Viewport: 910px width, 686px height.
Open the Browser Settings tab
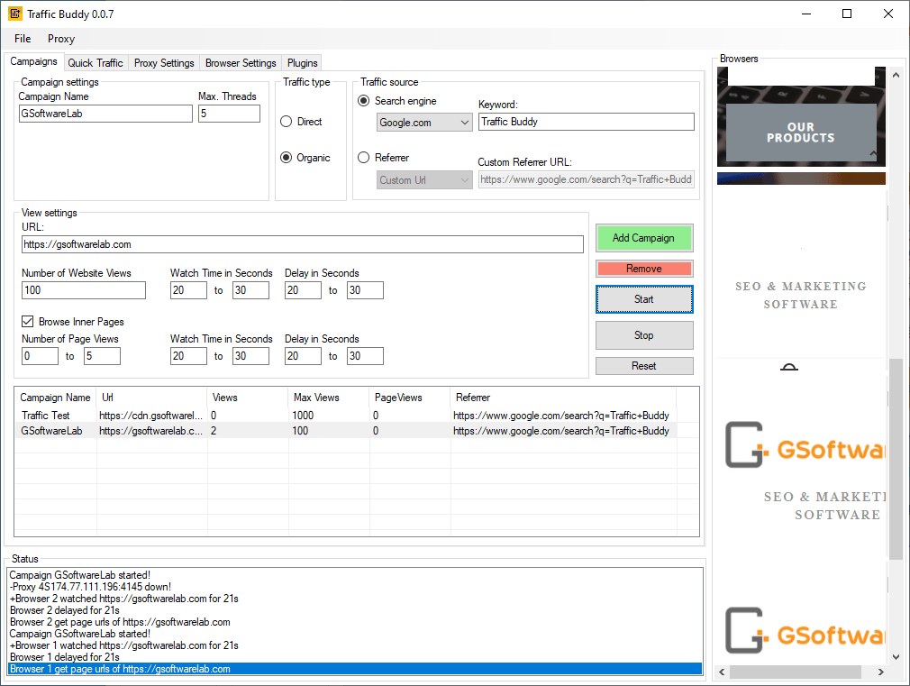241,63
